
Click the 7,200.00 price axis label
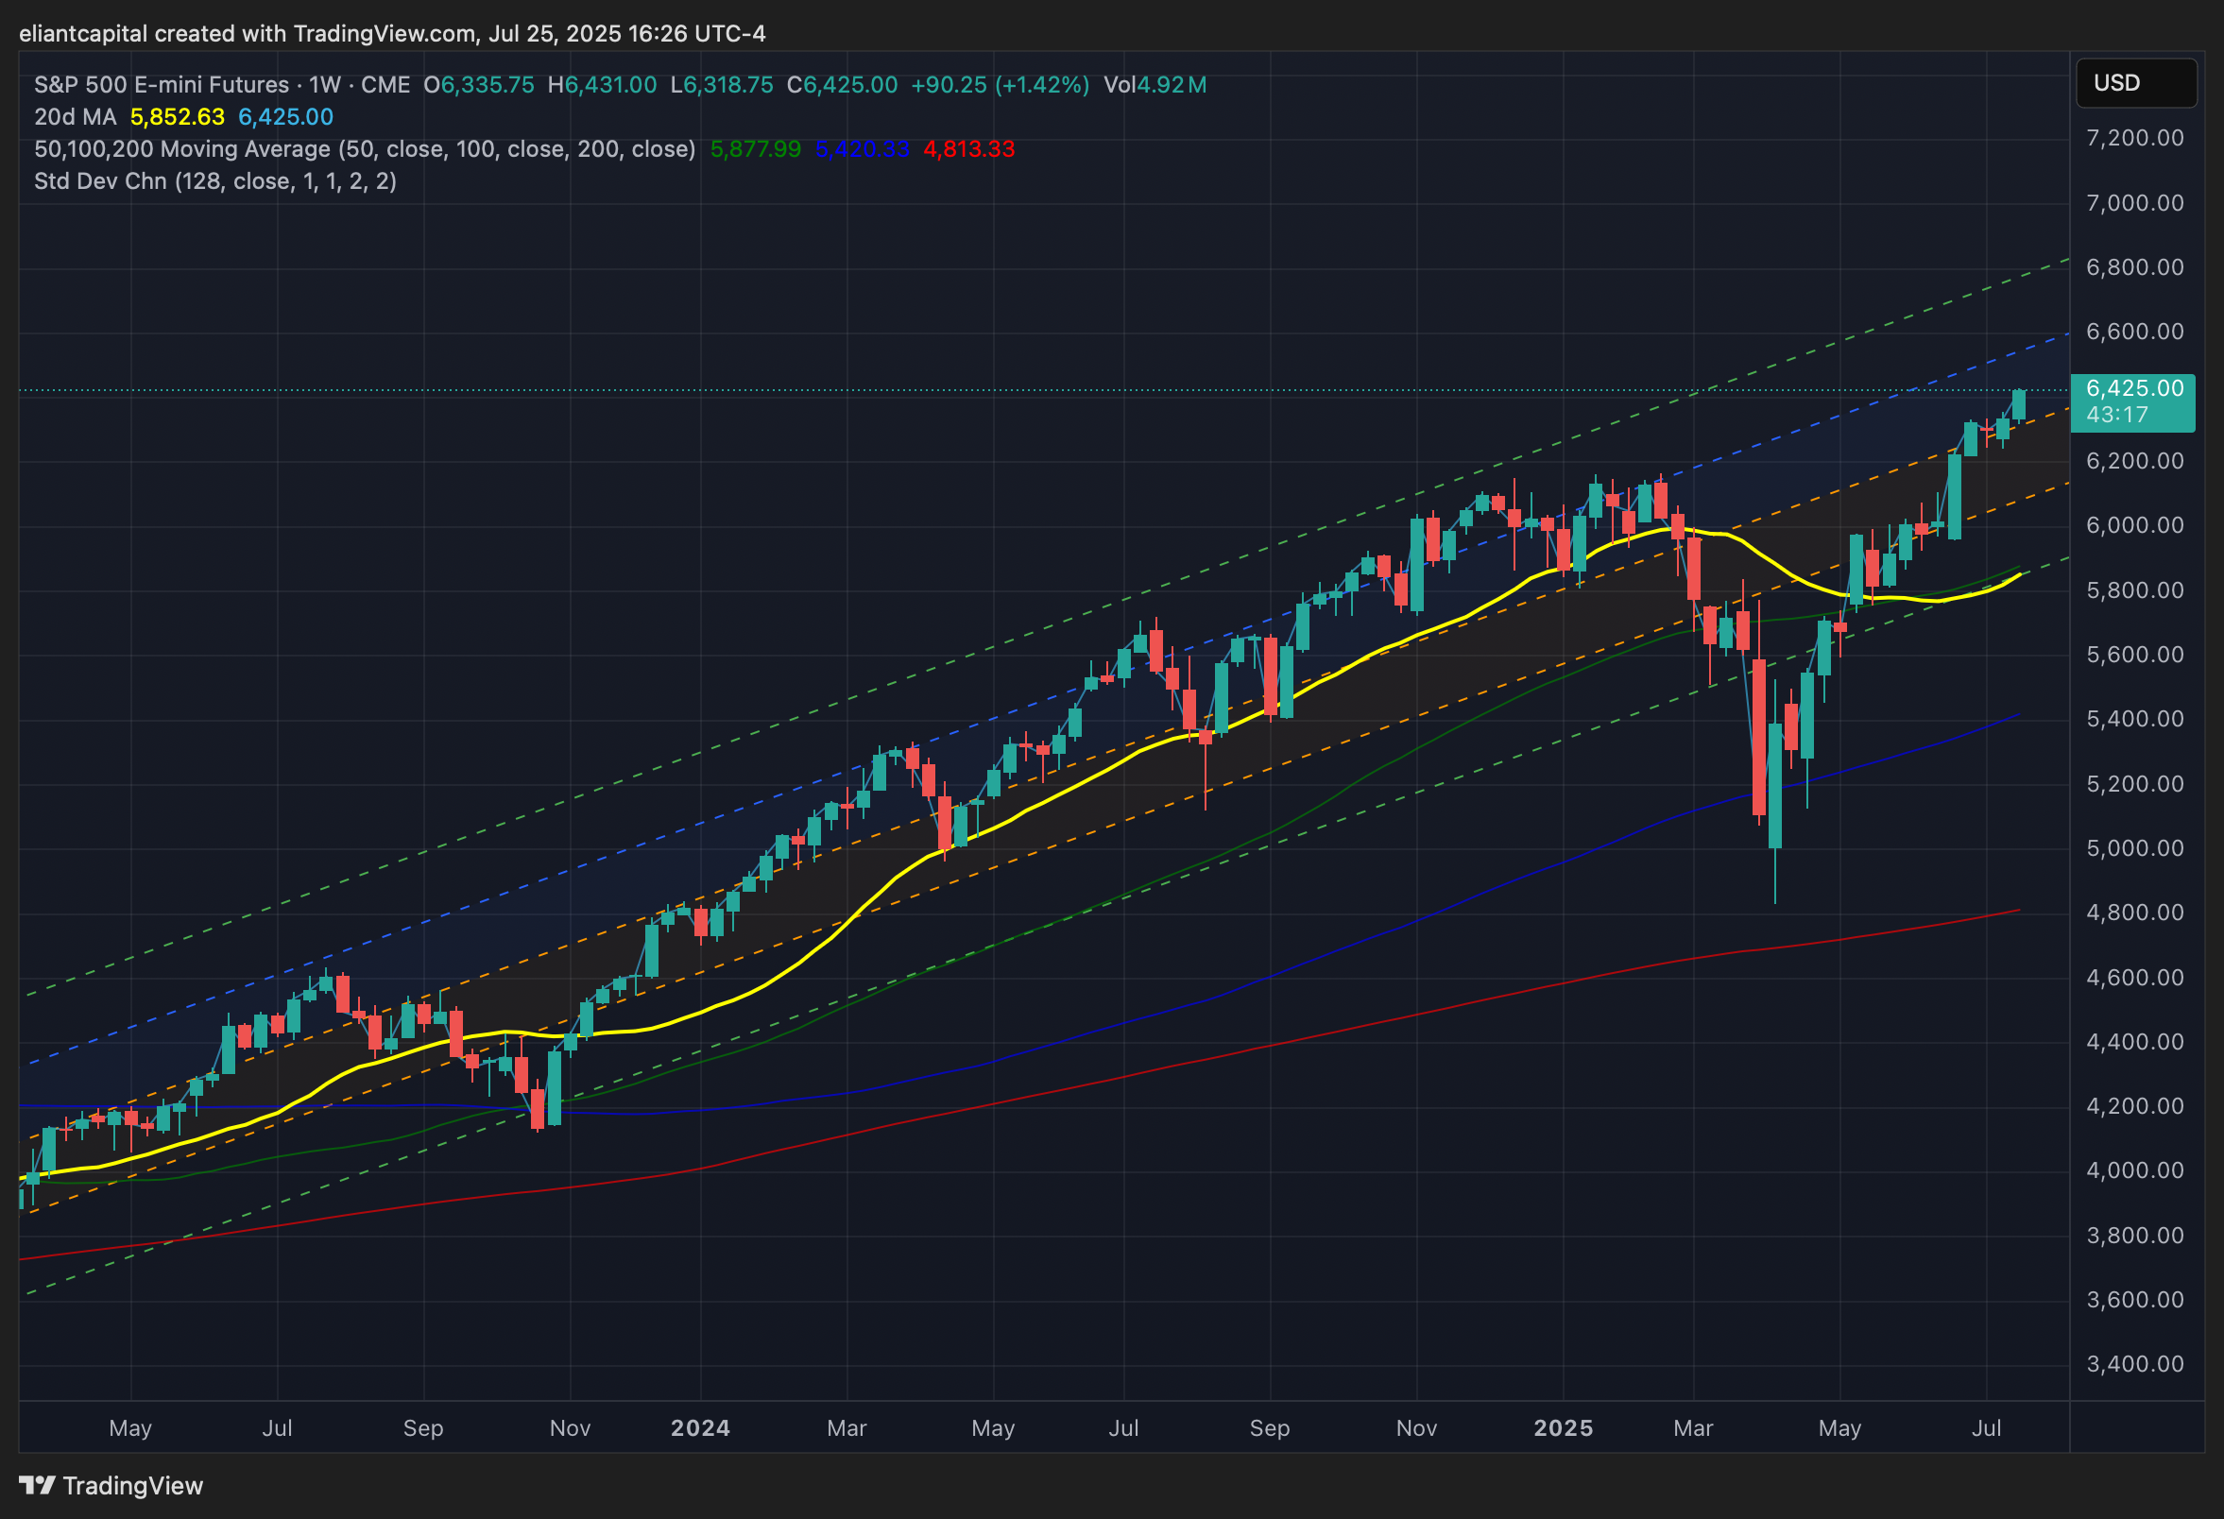[x=2134, y=138]
